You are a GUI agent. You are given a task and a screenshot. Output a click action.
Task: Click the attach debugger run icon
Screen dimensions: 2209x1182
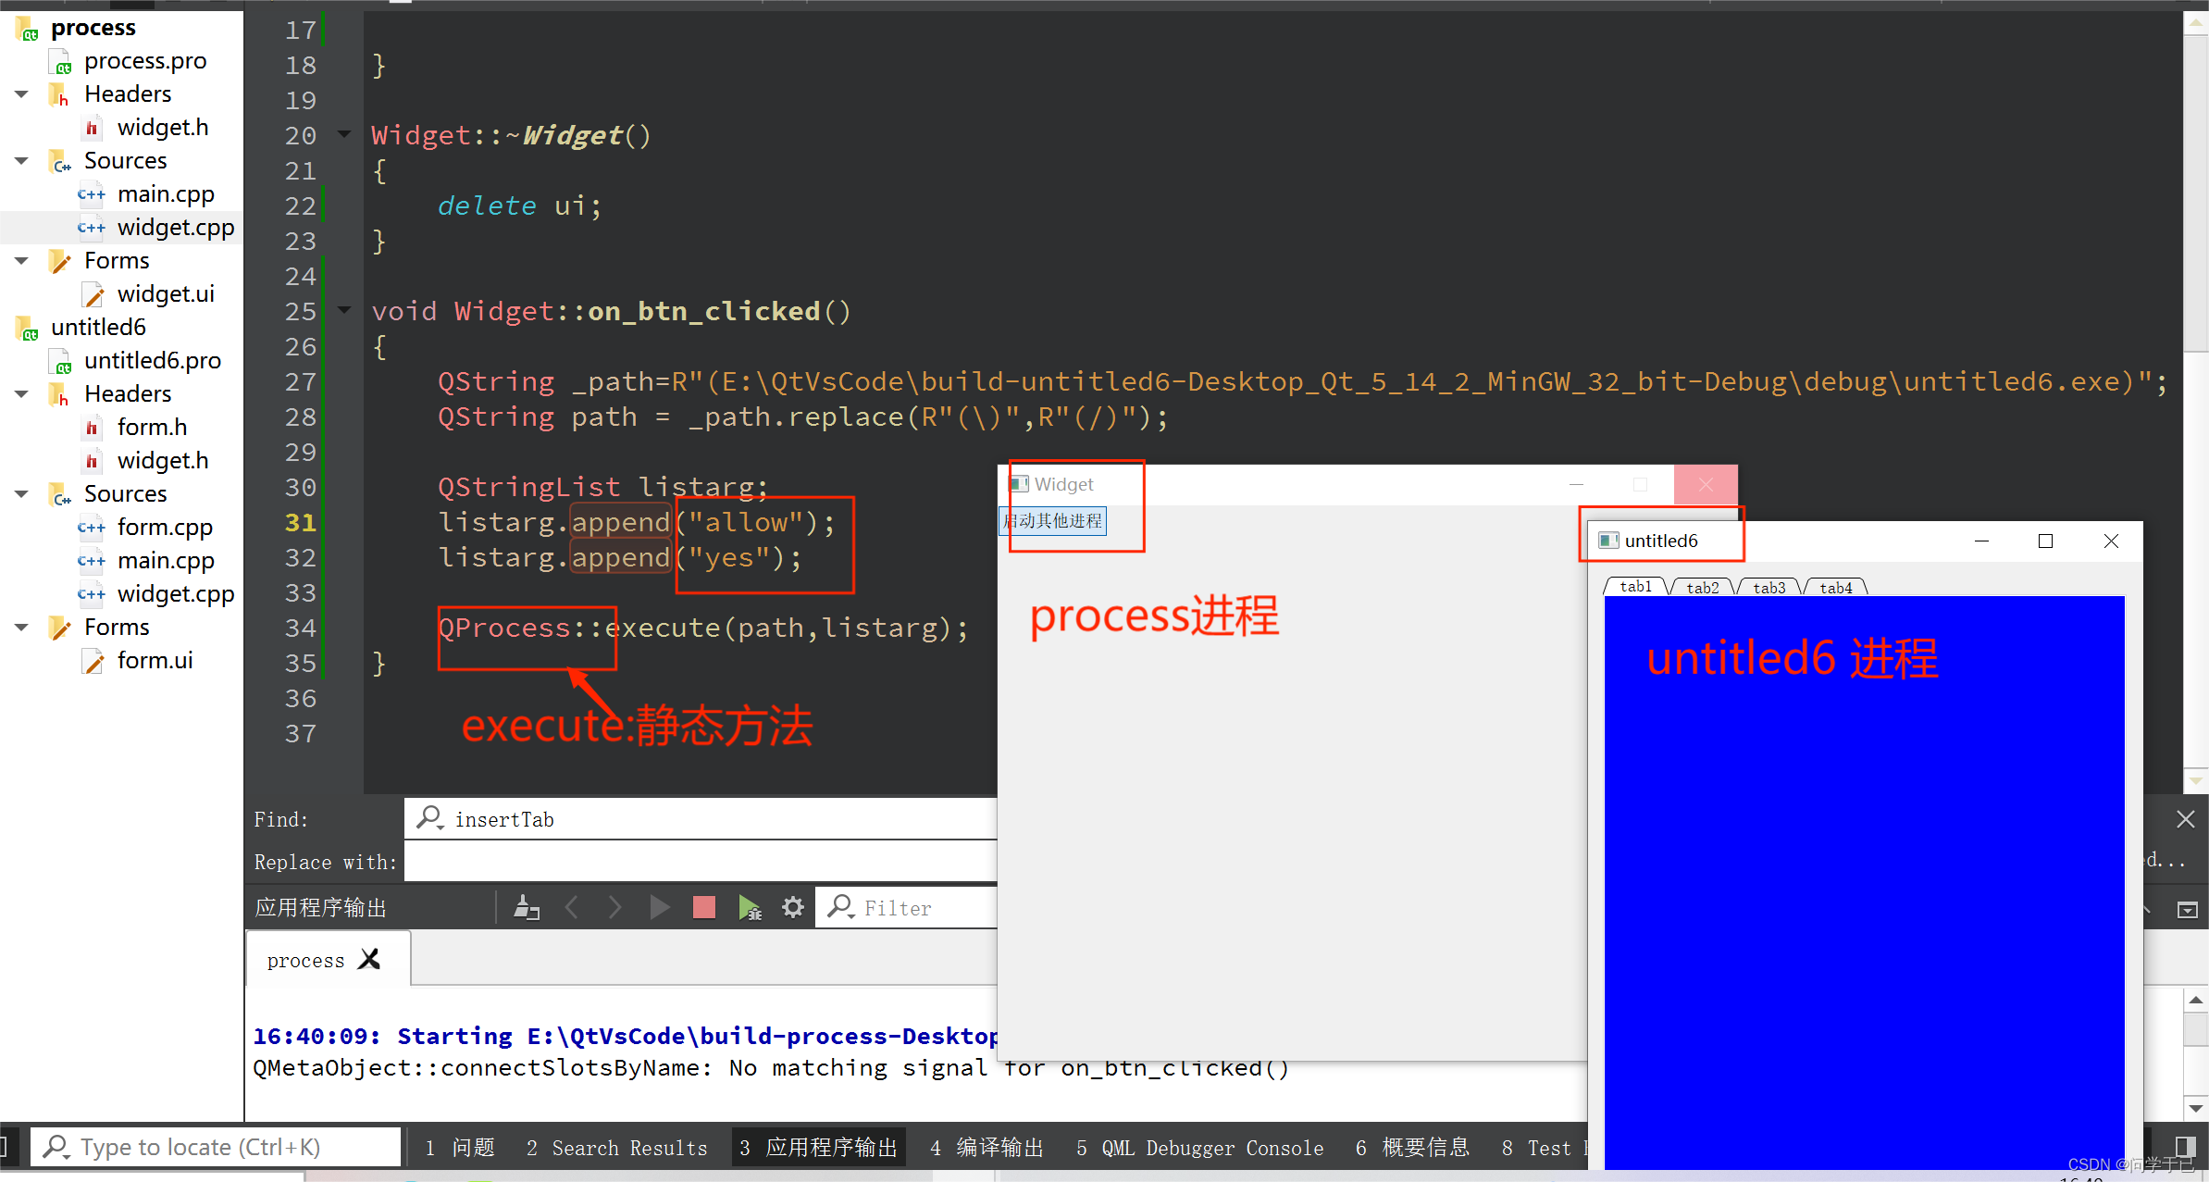[x=750, y=907]
